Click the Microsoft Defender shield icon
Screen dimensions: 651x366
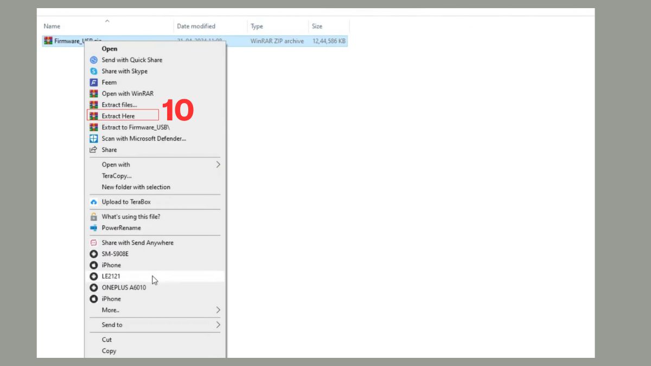click(93, 138)
